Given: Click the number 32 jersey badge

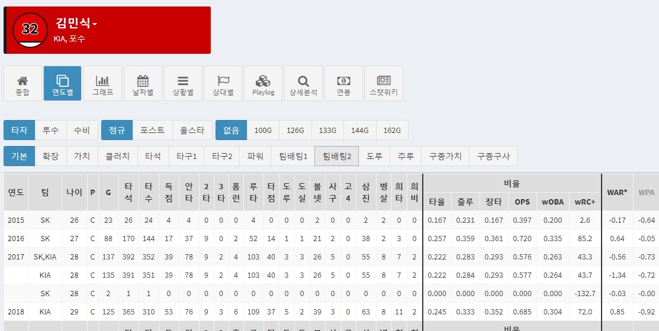Looking at the screenshot, I should point(30,30).
